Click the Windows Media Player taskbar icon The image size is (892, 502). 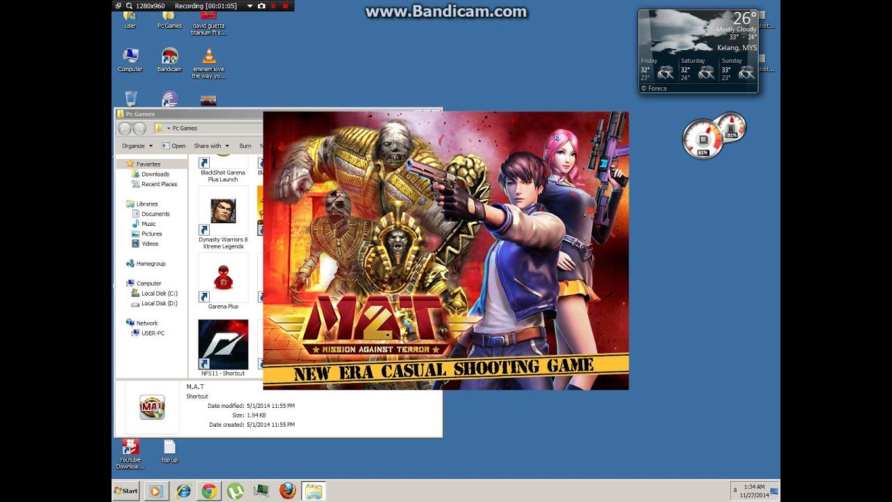click(155, 491)
